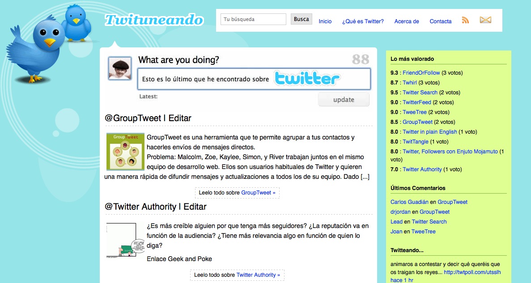The width and height of the screenshot is (531, 283).
Task: Click the Busca search button
Action: click(302, 19)
